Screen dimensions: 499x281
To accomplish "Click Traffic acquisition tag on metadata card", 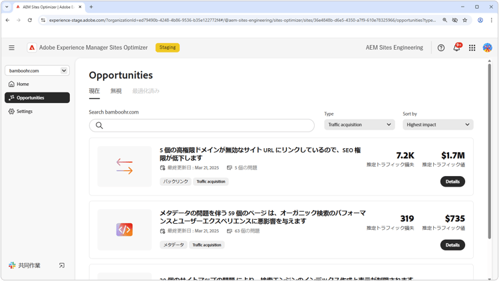I will 206,244.
